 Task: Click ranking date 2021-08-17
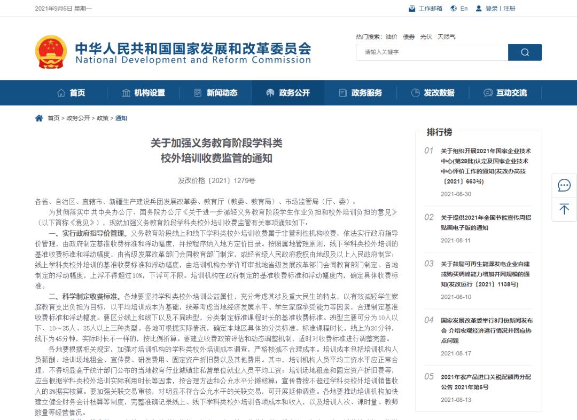tap(456, 353)
